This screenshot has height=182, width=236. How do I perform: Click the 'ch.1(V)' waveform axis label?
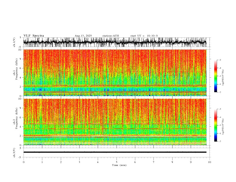(x=14, y=42)
